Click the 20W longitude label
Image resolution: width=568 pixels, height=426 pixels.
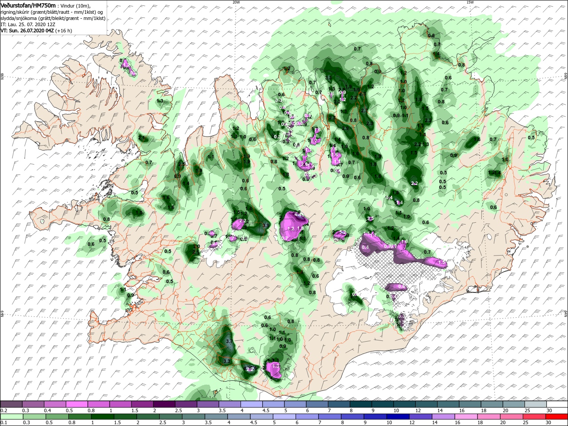[236, 2]
